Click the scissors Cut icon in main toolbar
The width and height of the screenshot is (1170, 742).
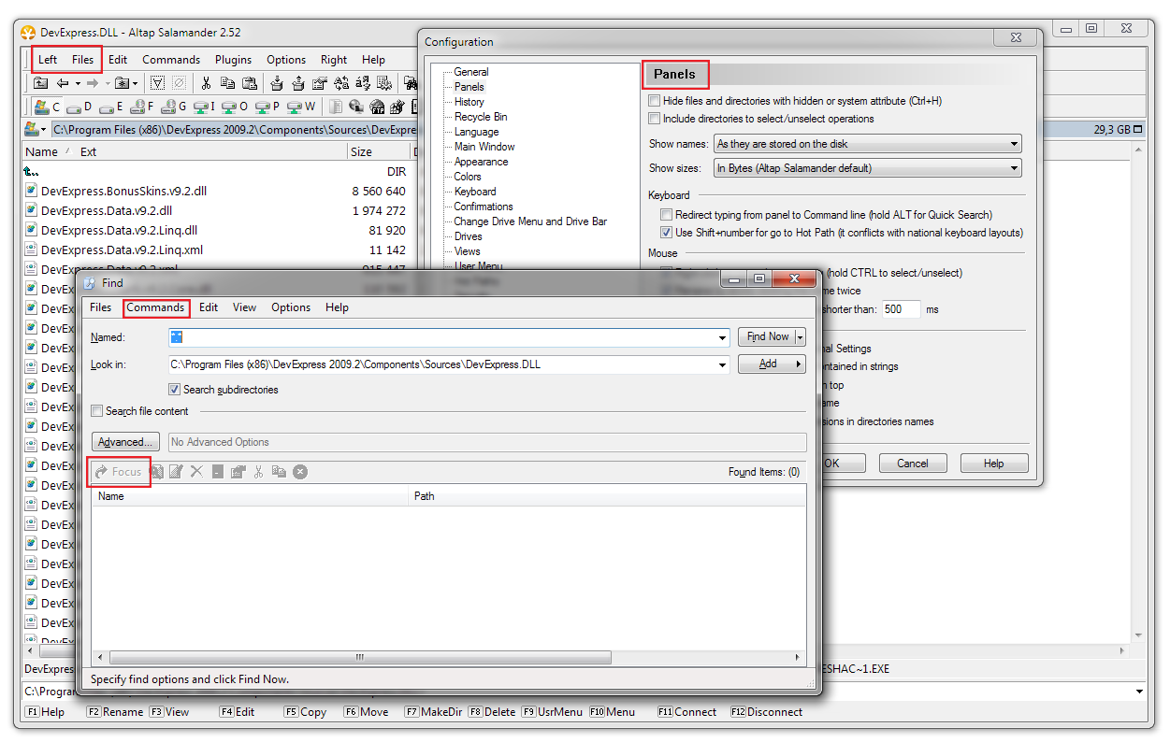(x=206, y=83)
